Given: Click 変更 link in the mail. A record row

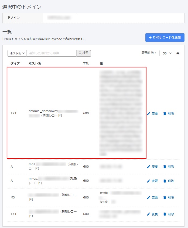Looking at the screenshot, I should (x=155, y=167).
